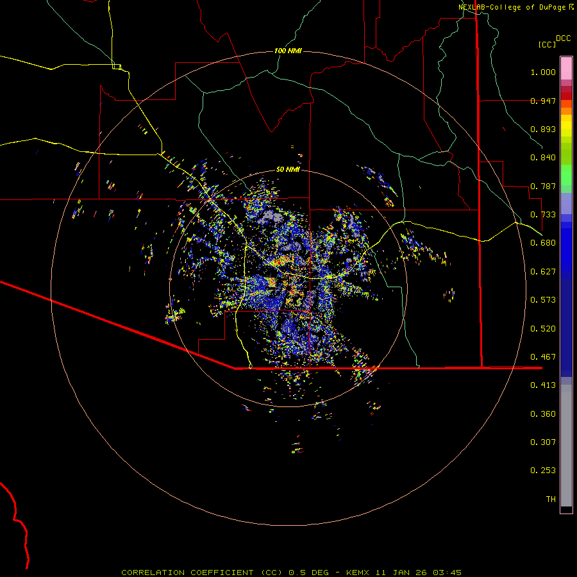The image size is (577, 577).
Task: Click the 0.253 legend value
Action: 543,471
